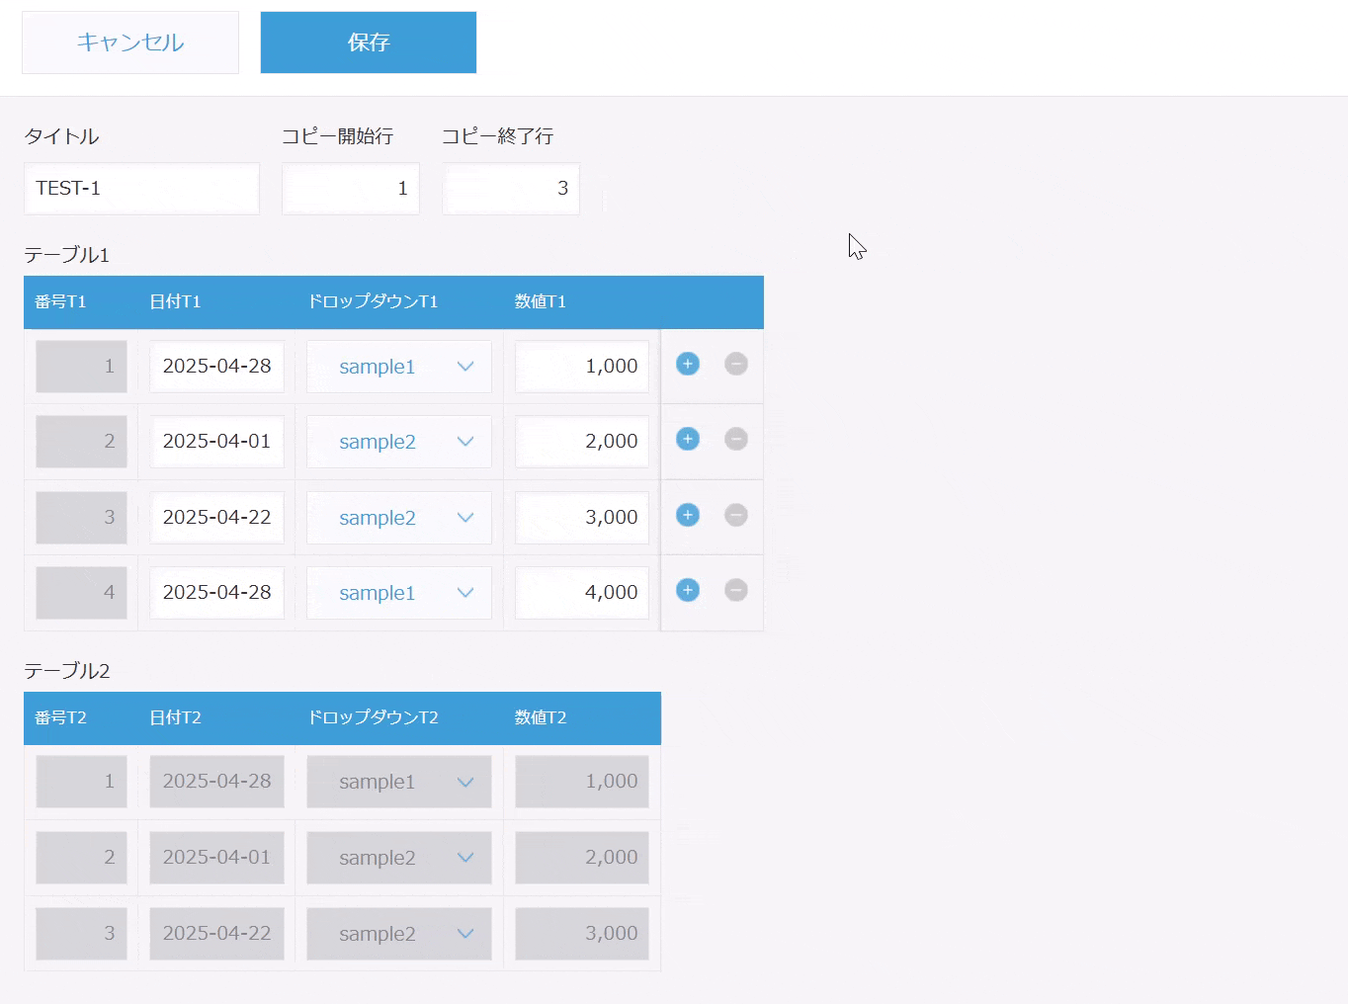Image resolution: width=1348 pixels, height=1004 pixels.
Task: Open the ドロップダウンT2 dropdown in row 1
Action: [x=399, y=782]
